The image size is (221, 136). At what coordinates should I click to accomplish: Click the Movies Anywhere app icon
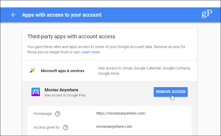tap(36, 92)
